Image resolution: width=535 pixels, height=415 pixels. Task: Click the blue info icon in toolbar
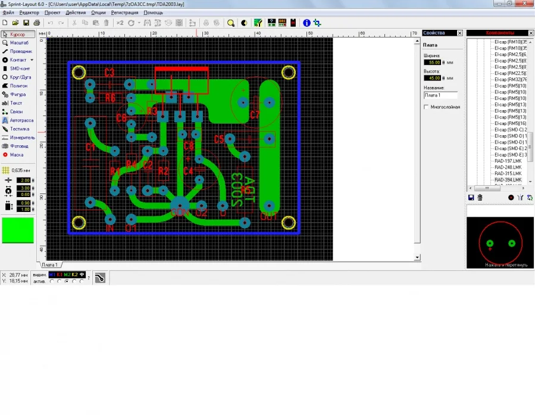pyautogui.click(x=307, y=23)
